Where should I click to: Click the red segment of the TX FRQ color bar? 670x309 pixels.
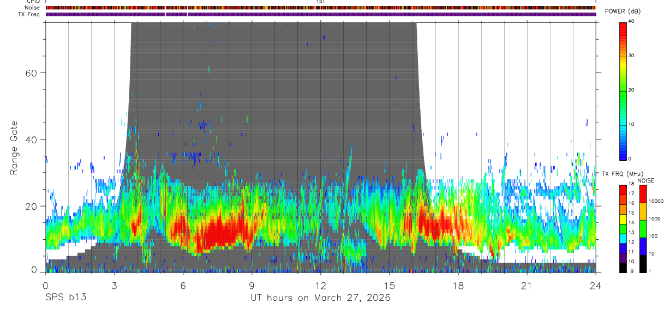pos(623,190)
